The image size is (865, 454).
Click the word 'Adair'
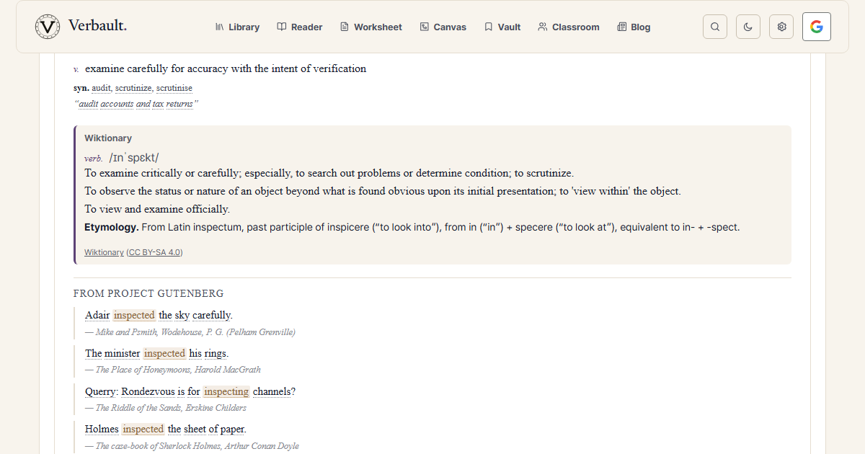tap(97, 315)
